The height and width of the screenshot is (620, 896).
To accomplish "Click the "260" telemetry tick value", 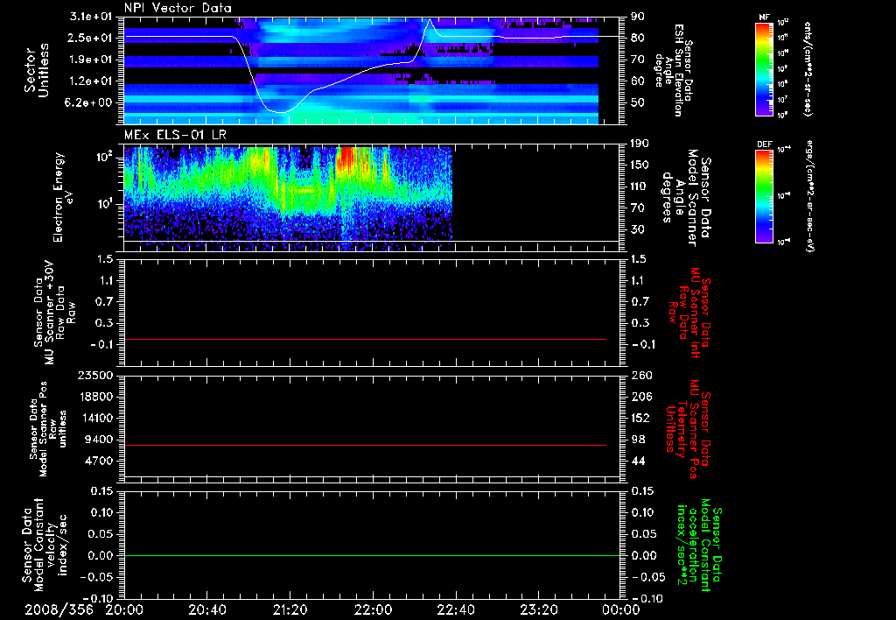I will tap(641, 375).
